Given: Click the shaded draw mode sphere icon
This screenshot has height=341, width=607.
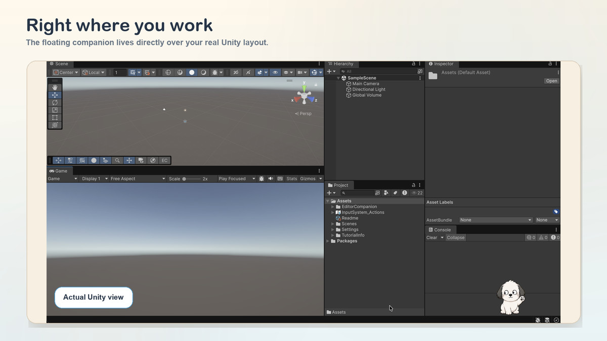Looking at the screenshot, I should pos(192,72).
